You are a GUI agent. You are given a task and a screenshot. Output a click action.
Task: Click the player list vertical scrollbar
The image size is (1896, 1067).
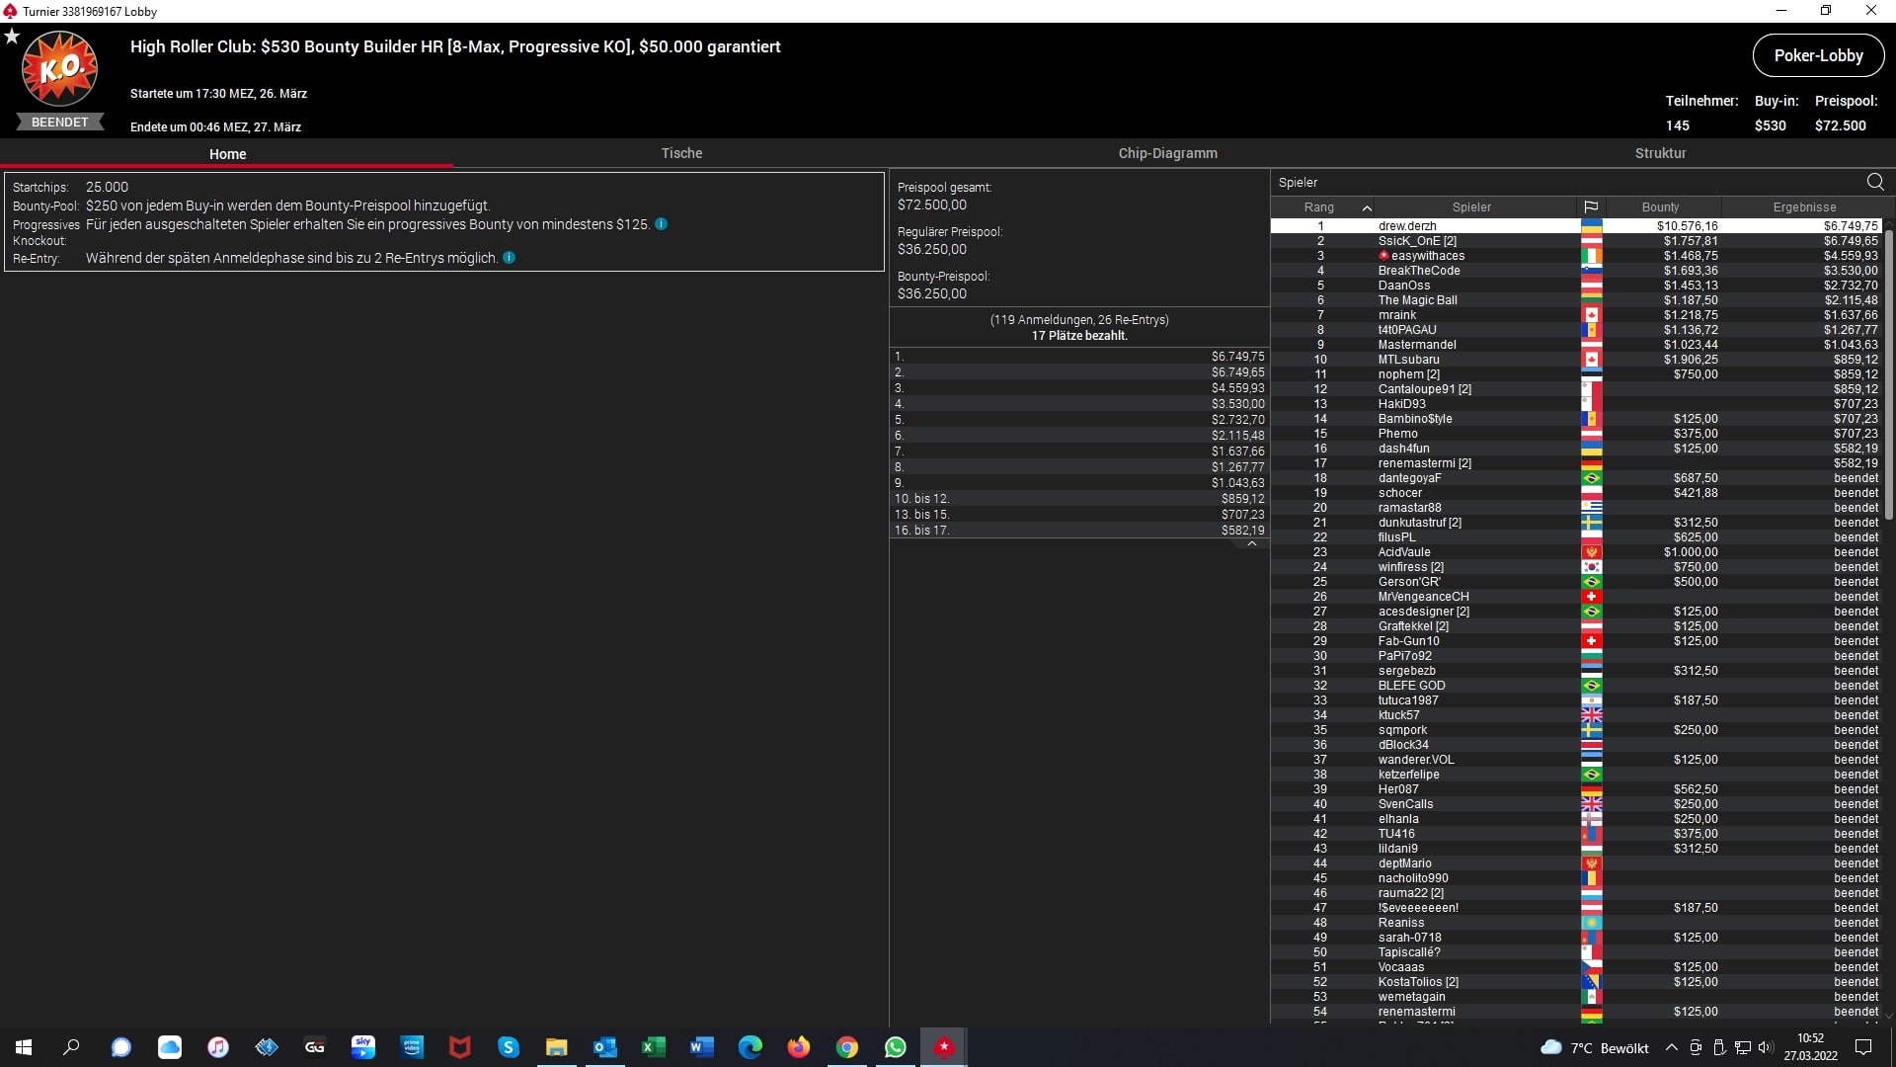coord(1889,375)
